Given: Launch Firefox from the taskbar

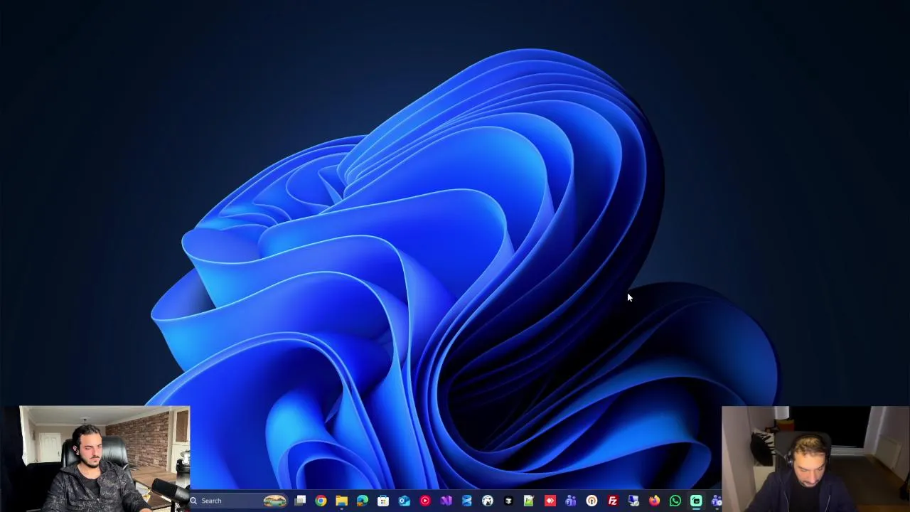Looking at the screenshot, I should pos(654,501).
